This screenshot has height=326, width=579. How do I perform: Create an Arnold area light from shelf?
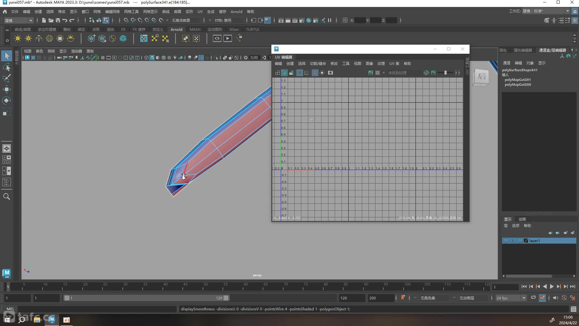pos(18,38)
